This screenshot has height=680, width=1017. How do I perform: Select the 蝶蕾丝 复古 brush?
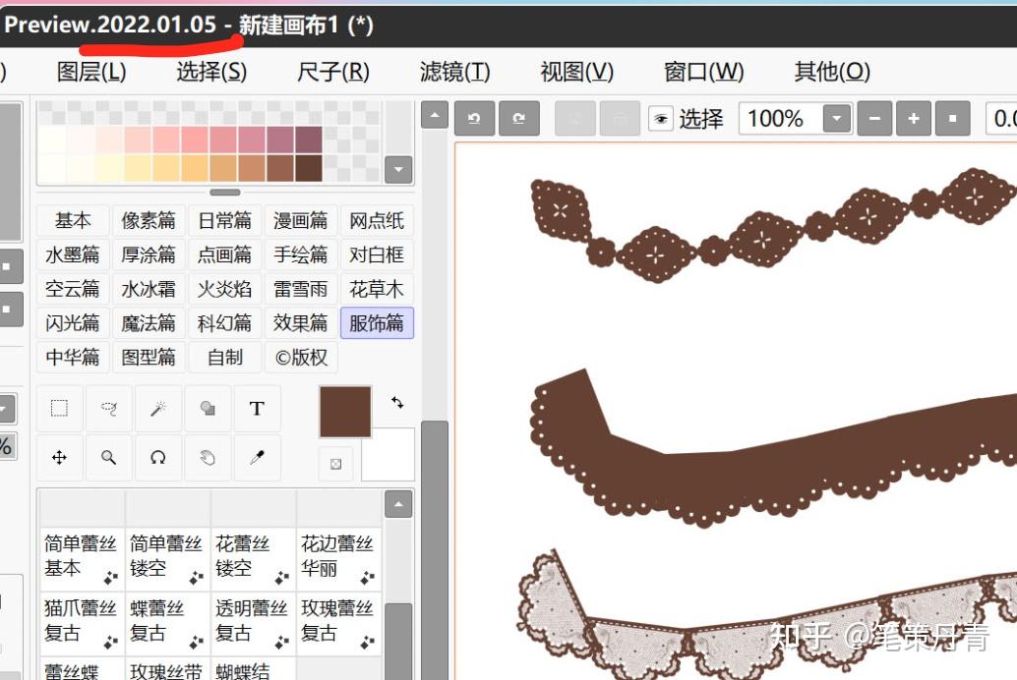(x=167, y=622)
